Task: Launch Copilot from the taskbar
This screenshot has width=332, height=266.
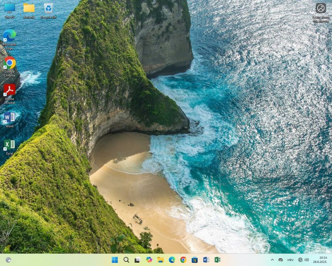Action: click(149, 260)
